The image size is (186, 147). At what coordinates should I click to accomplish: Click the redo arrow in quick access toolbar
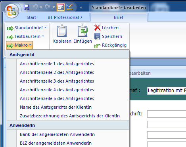pyautogui.click(x=48, y=7)
